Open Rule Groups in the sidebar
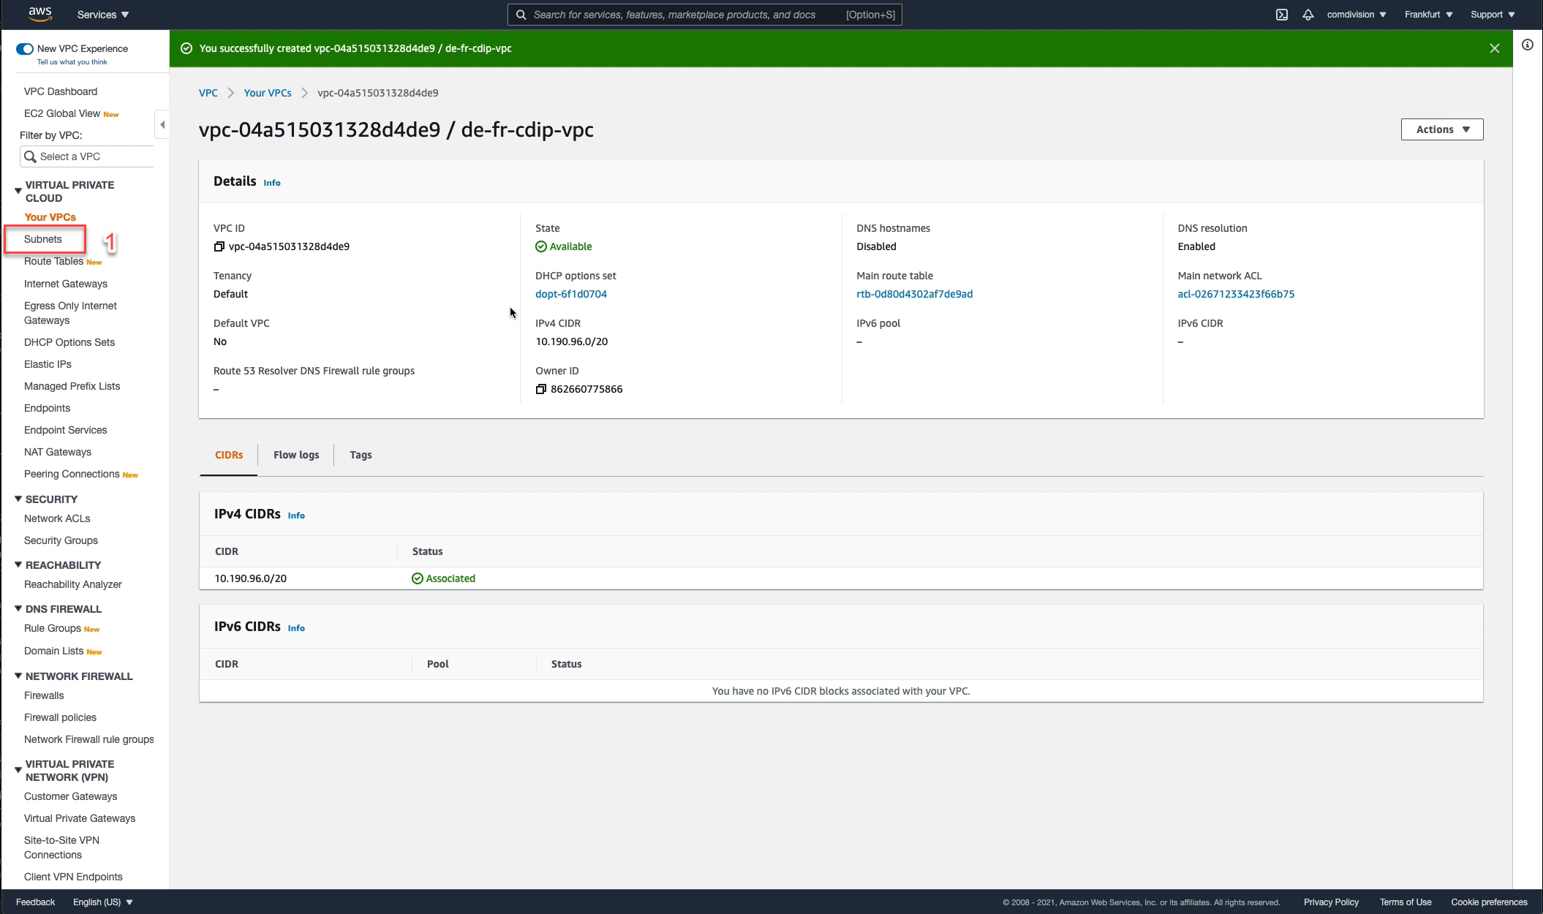The image size is (1543, 914). point(53,628)
